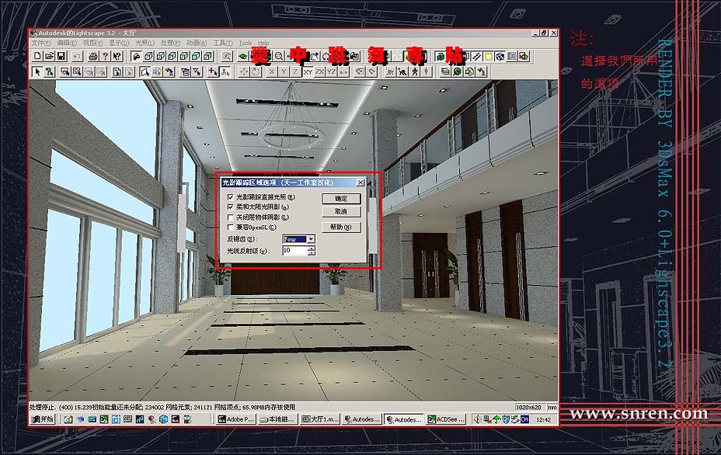Screen dimensions: 721x455
Task: Click the 光线反射级 value field
Action: 294,251
